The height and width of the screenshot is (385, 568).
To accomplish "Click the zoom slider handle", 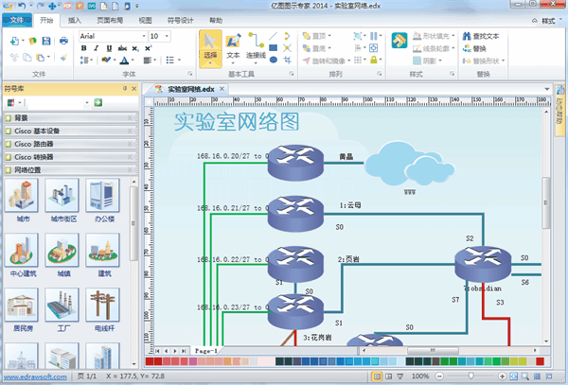I will [470, 376].
